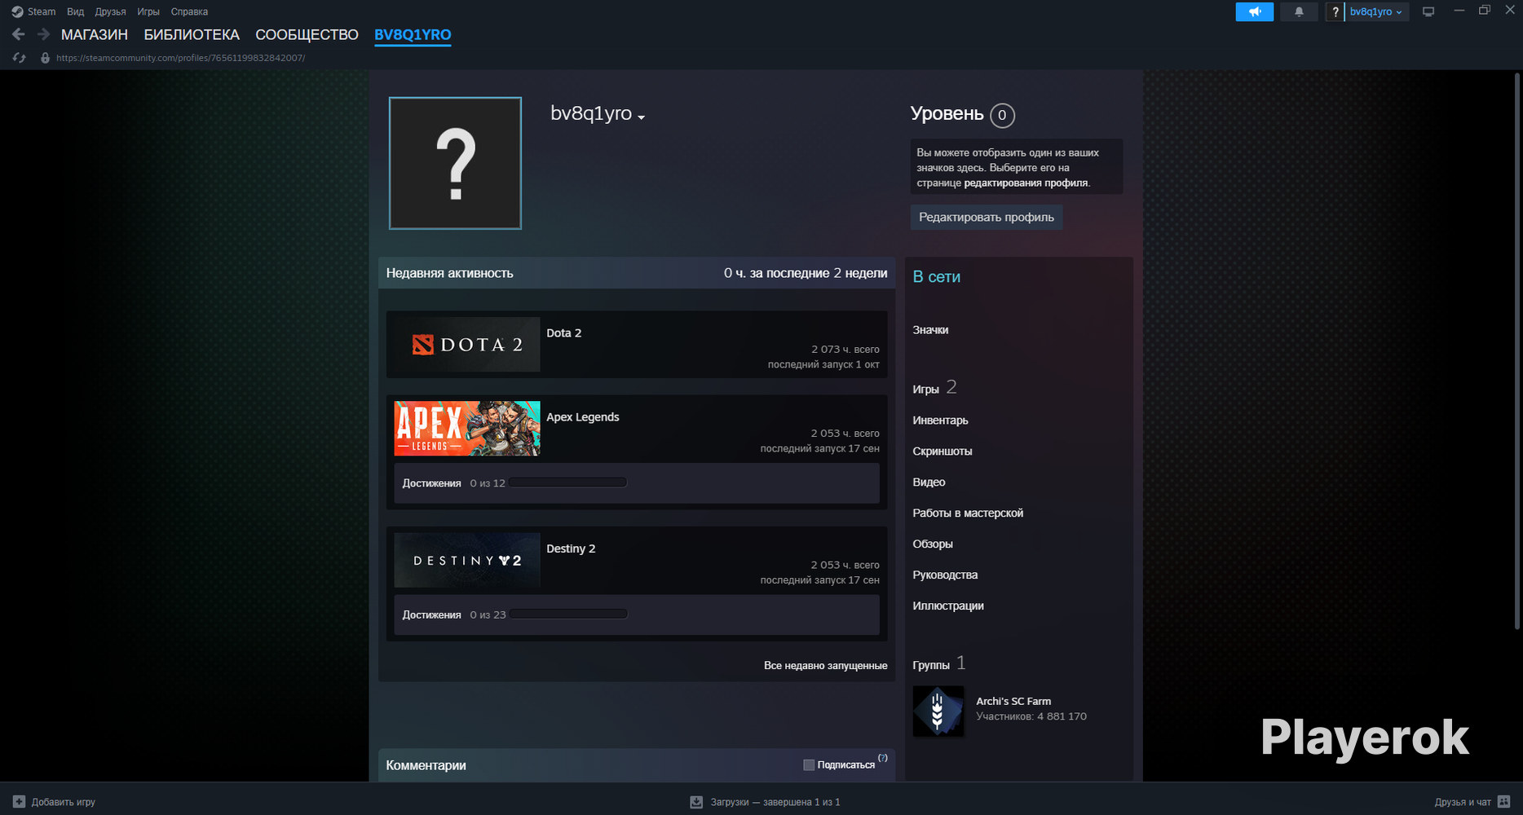Open notifications with the bell icon

[1299, 11]
